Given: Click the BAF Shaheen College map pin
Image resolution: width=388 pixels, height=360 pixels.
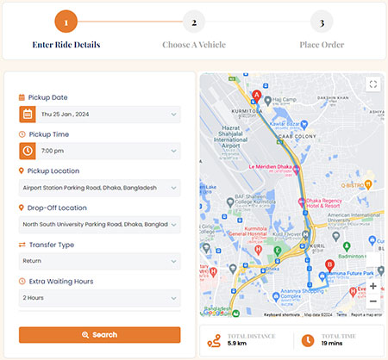Looking at the screenshot, I should coord(230,202).
